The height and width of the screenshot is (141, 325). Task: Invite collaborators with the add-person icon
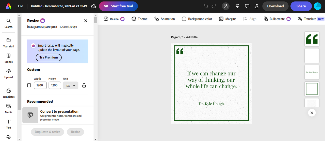coord(226,6)
